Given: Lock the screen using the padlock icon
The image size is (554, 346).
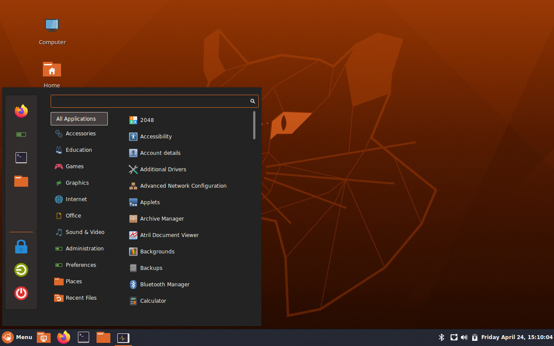Looking at the screenshot, I should point(21,247).
